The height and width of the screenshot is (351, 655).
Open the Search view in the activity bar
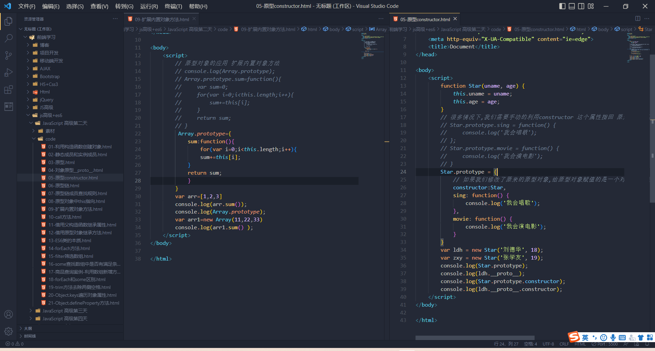[8, 38]
